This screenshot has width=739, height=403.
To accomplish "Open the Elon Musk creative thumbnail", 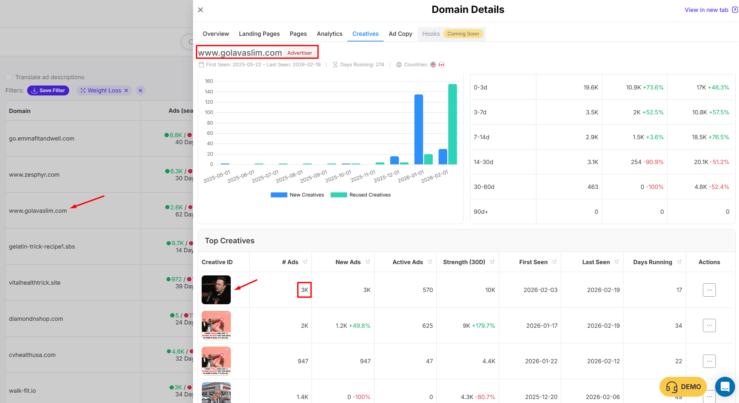I will coord(216,290).
